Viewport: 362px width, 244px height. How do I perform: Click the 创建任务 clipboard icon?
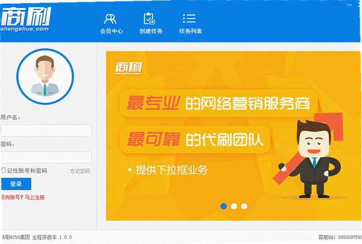tap(149, 19)
